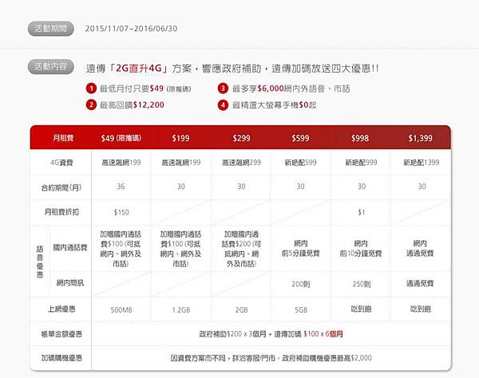Viewport: 479px width, 378px height.
Task: Click the 網內簡訊 row label
Action: point(70,283)
